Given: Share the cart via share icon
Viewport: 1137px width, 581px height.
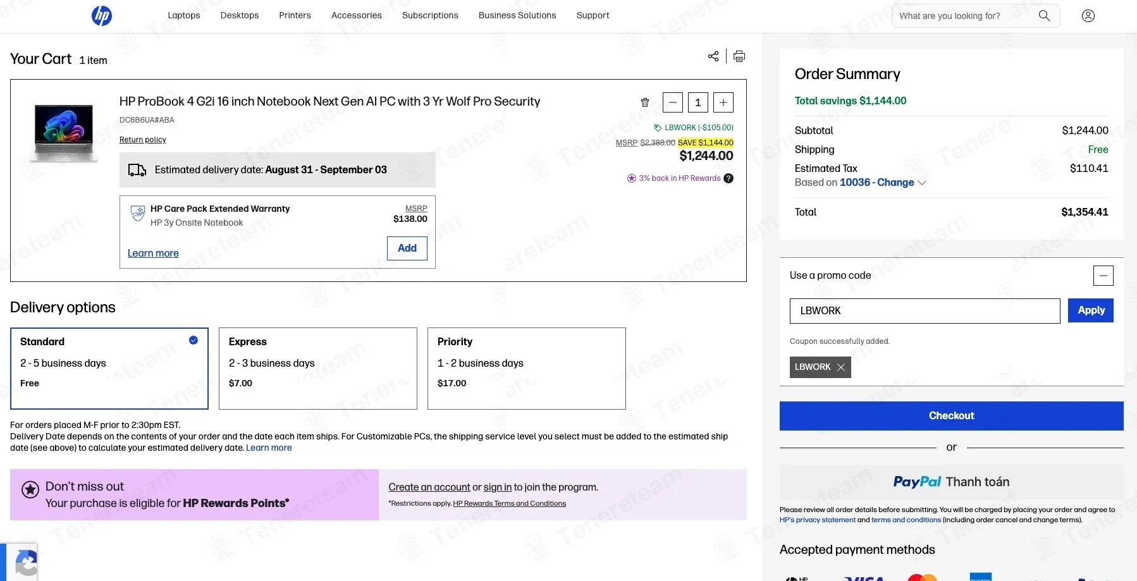Looking at the screenshot, I should click(713, 56).
